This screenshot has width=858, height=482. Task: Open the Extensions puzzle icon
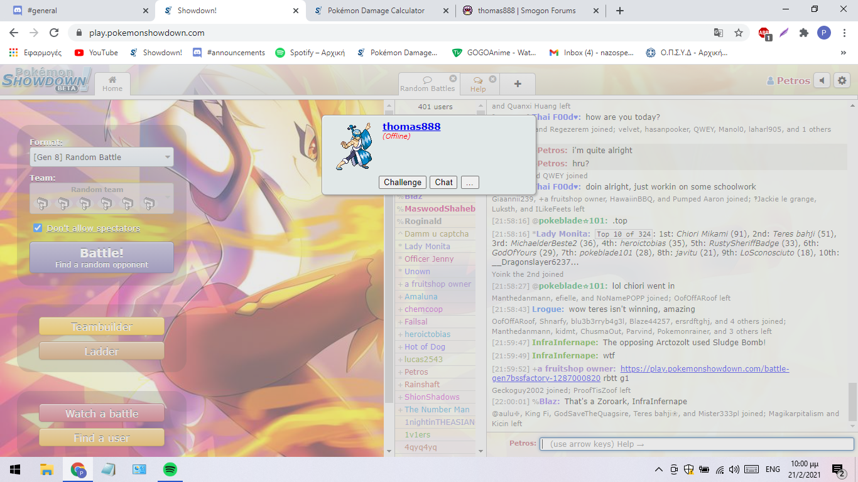pos(804,33)
